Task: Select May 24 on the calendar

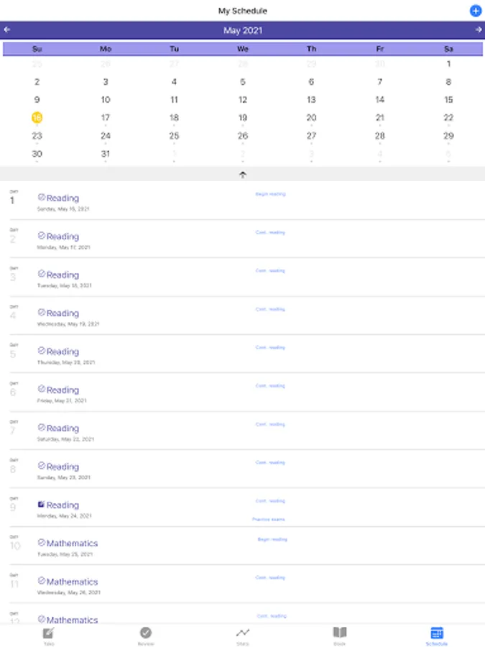Action: (x=106, y=136)
